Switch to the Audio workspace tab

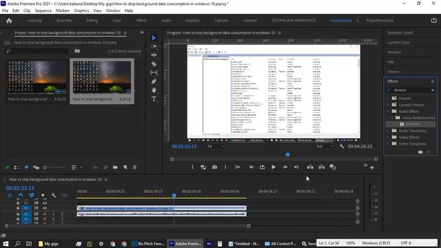(166, 21)
